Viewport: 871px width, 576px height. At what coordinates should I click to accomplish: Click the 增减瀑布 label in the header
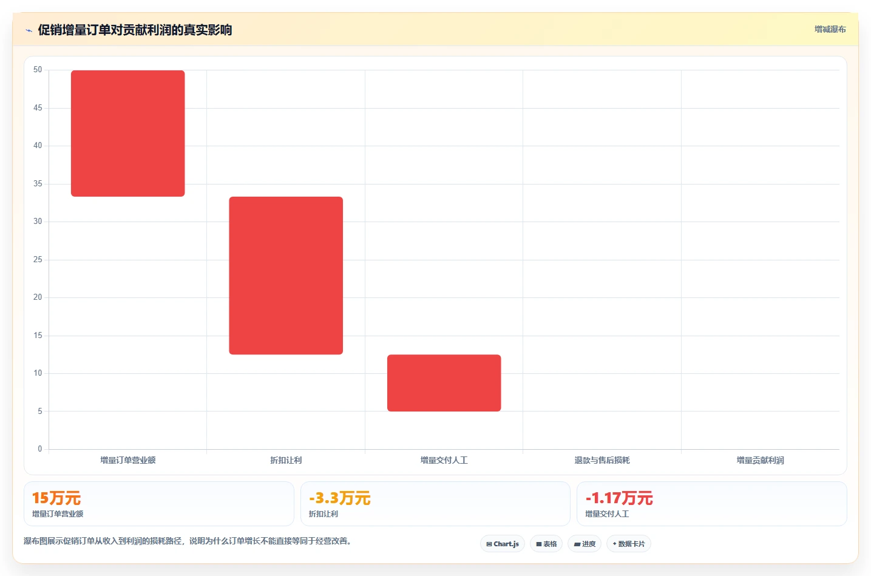pyautogui.click(x=830, y=29)
